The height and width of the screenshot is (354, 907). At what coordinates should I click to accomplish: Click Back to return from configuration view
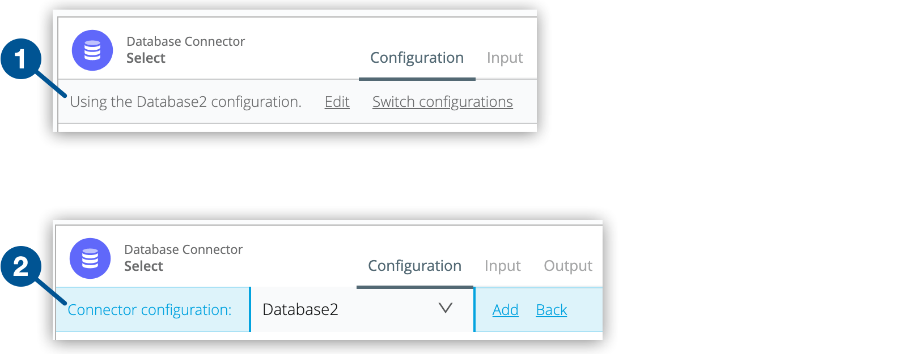(550, 309)
